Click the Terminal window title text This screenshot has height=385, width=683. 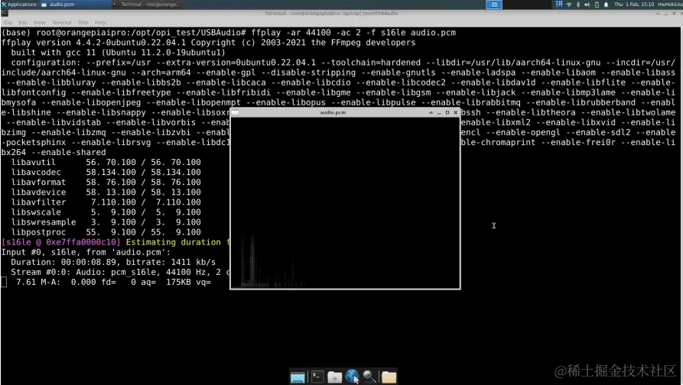(x=331, y=14)
